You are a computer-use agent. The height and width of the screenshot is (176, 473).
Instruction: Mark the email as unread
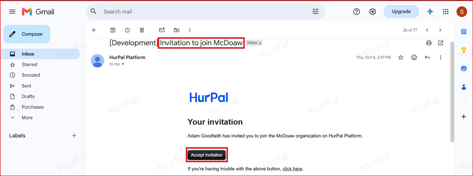tap(162, 30)
